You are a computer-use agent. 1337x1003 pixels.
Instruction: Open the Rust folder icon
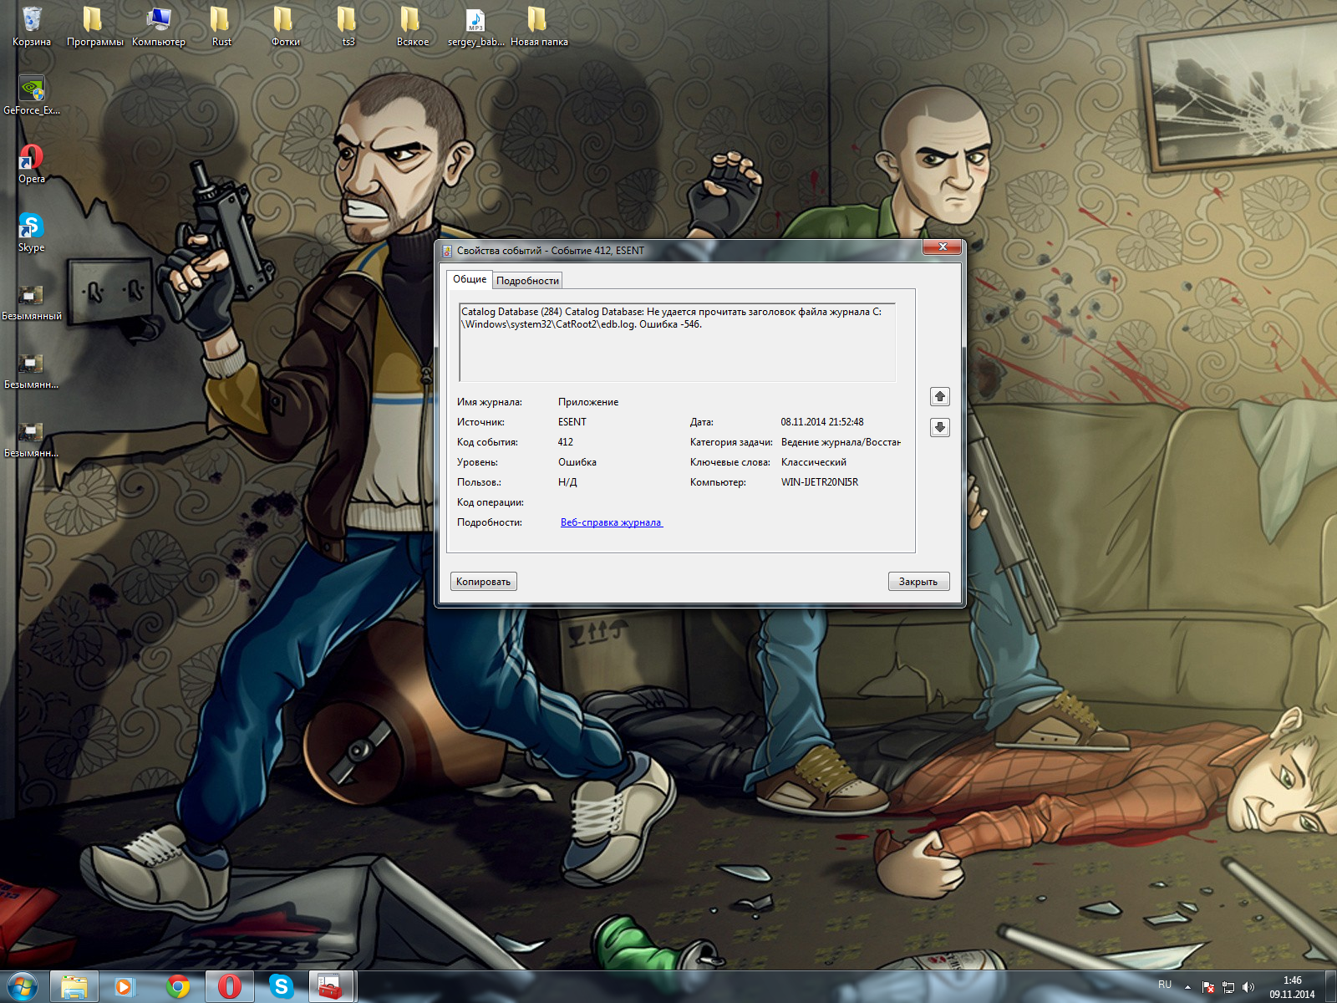(x=221, y=25)
